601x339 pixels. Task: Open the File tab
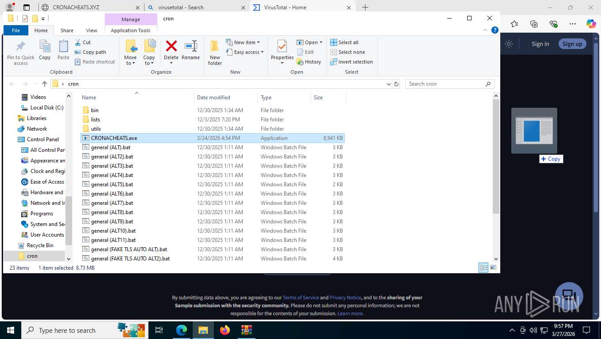click(x=16, y=30)
